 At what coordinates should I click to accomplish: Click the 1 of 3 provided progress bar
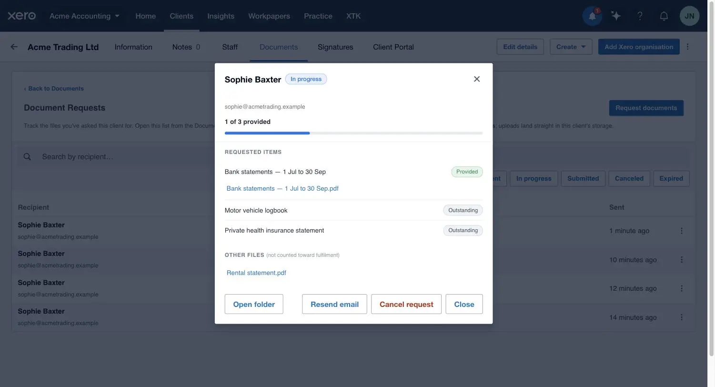[353, 133]
